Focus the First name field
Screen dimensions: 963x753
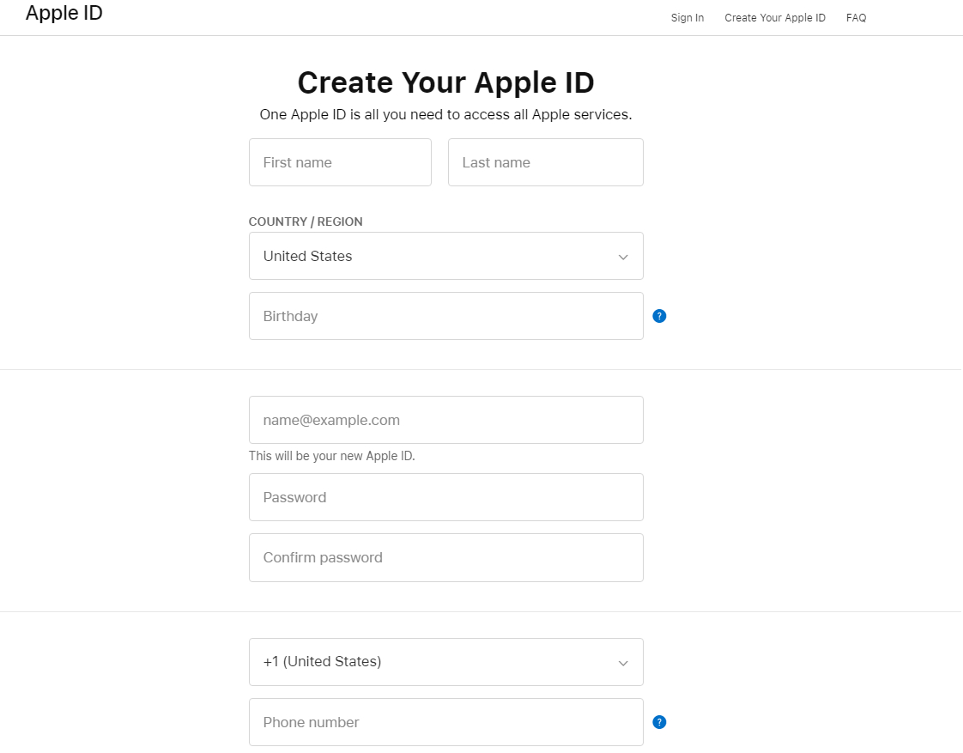(340, 162)
